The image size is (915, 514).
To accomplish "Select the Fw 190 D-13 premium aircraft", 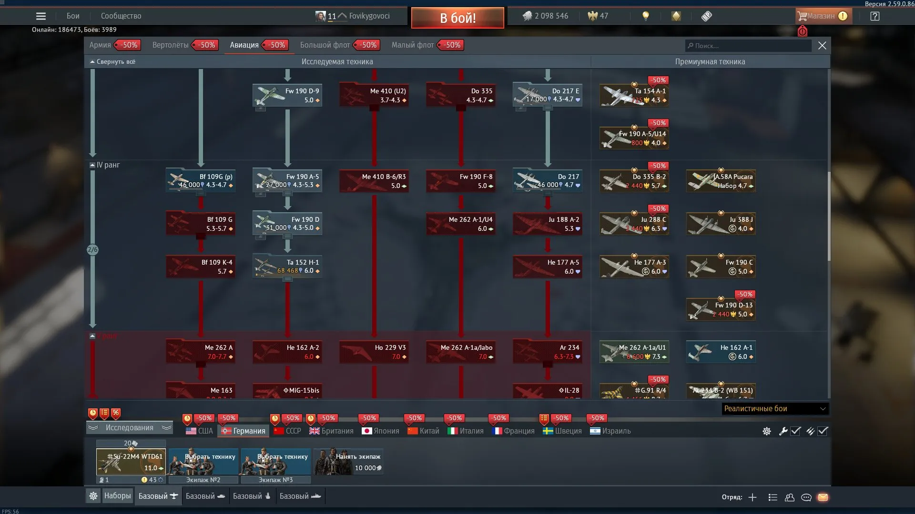I will (721, 309).
